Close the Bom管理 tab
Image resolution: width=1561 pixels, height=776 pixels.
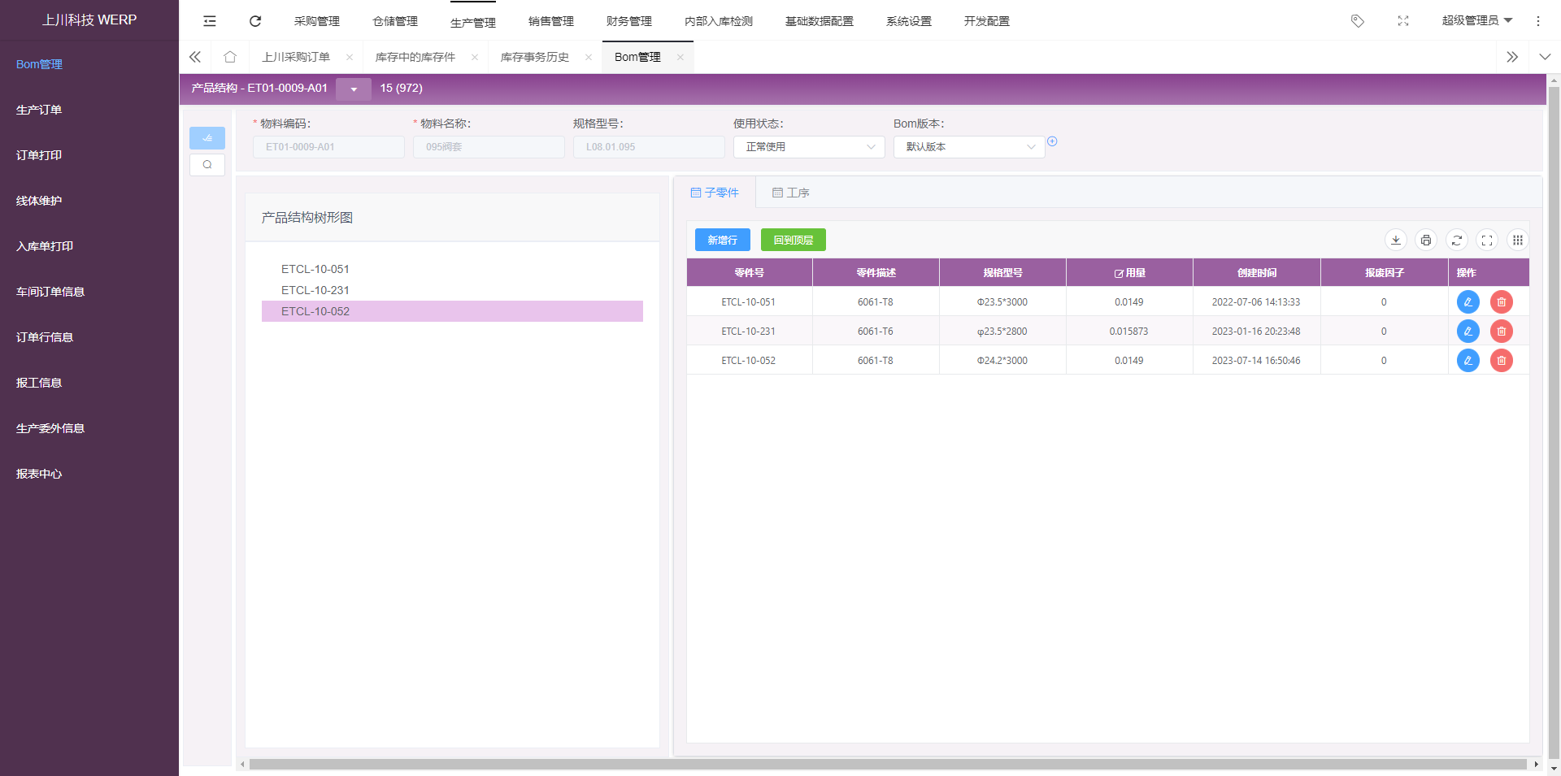point(680,57)
